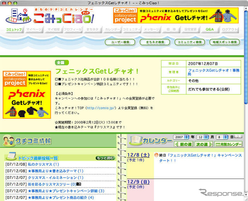Open the topic 私のクリスマス (1)
Viewport: 248px width, 201px height.
point(43,164)
